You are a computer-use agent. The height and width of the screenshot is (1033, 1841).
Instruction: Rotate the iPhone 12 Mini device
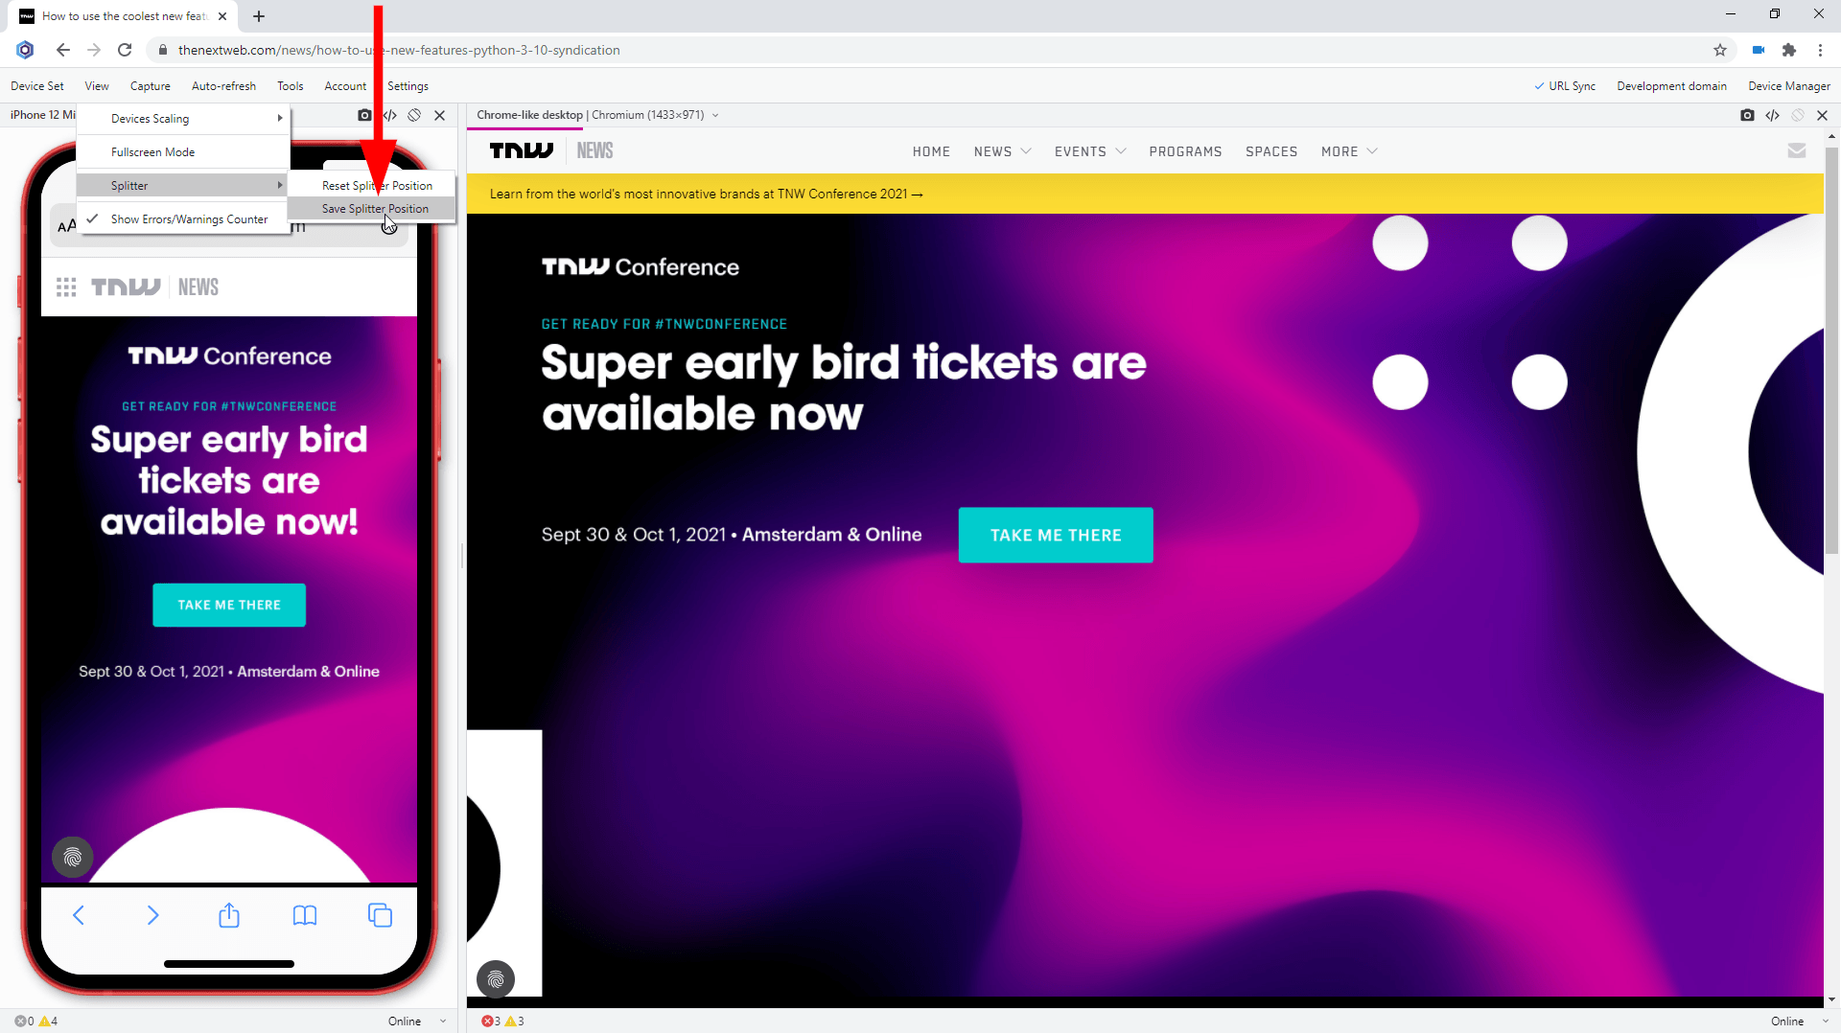pos(414,115)
